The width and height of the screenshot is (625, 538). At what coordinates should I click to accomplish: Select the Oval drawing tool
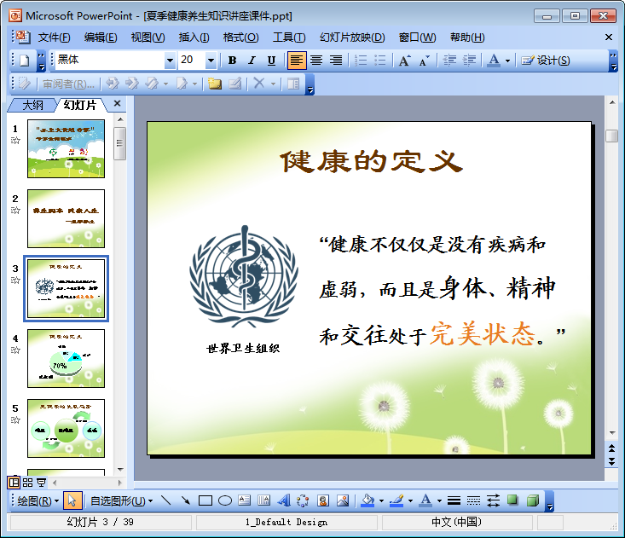pyautogui.click(x=225, y=500)
